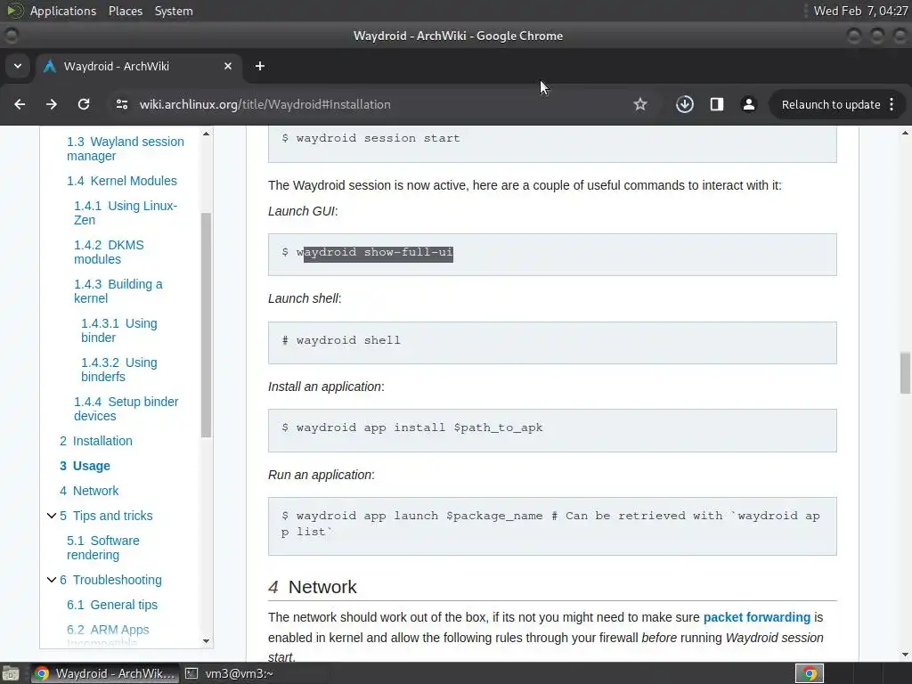Viewport: 912px width, 684px height.
Task: Click the top panel logo icon
Action: (x=14, y=11)
